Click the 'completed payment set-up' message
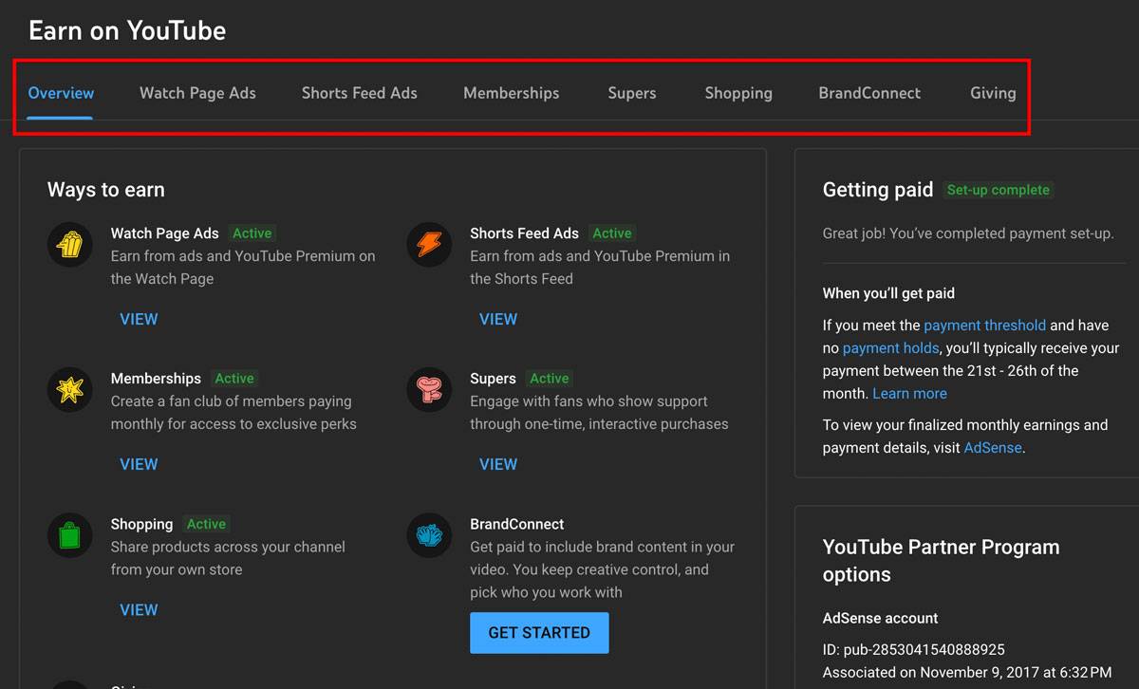 pos(968,233)
